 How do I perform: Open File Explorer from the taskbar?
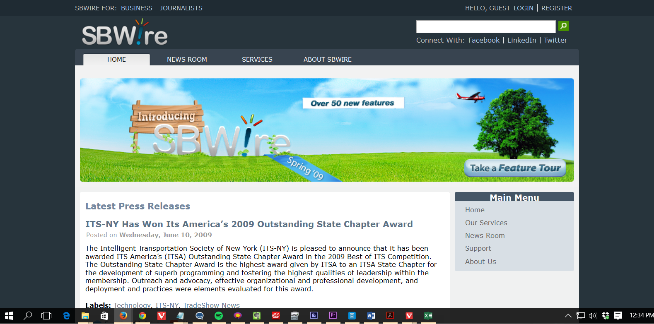tap(85, 316)
